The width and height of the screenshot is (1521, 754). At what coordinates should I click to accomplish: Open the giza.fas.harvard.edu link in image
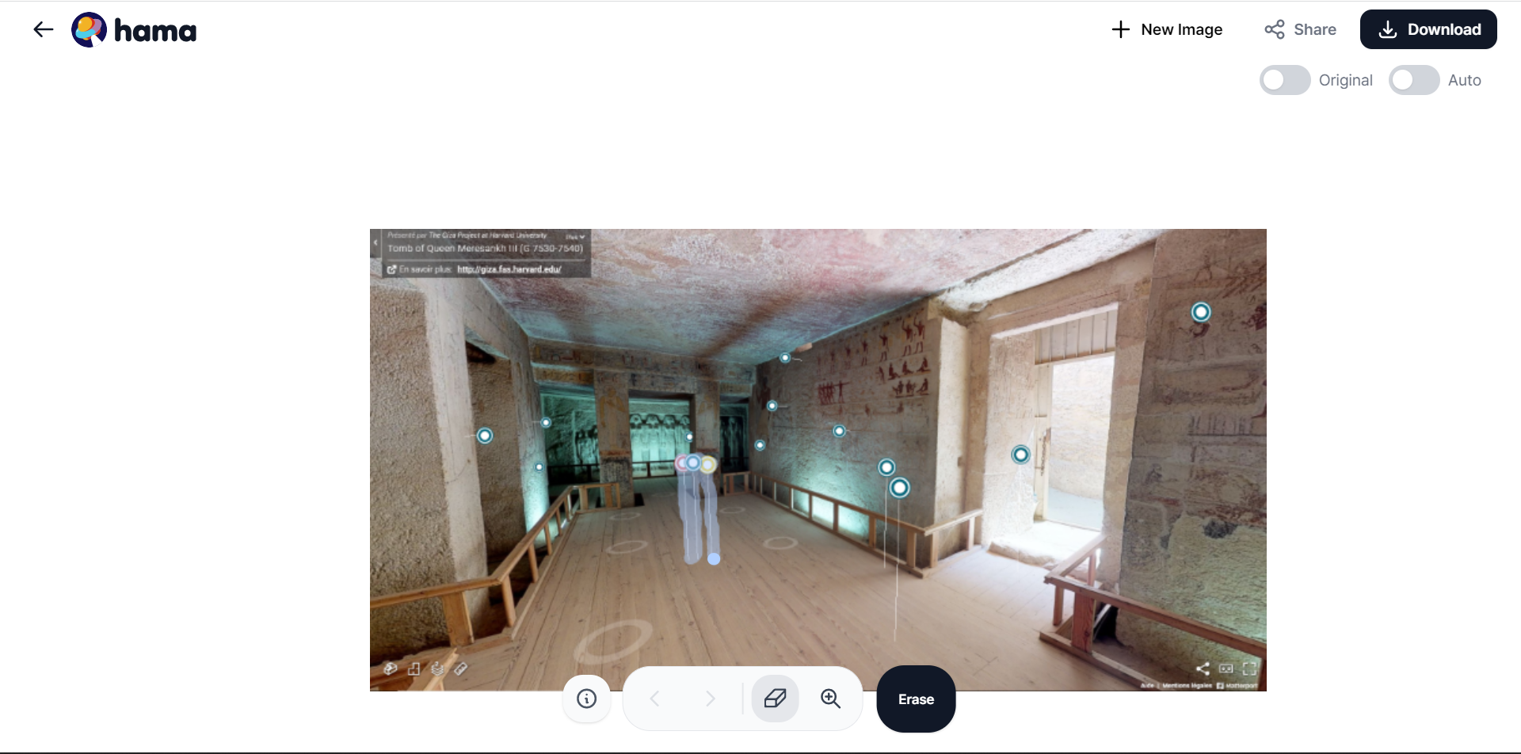click(x=509, y=269)
